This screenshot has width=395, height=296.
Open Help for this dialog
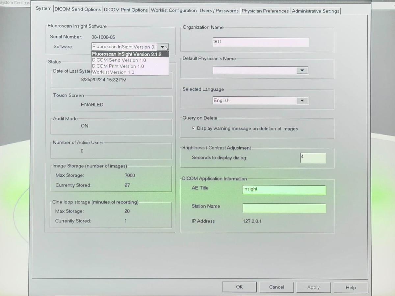351,288
